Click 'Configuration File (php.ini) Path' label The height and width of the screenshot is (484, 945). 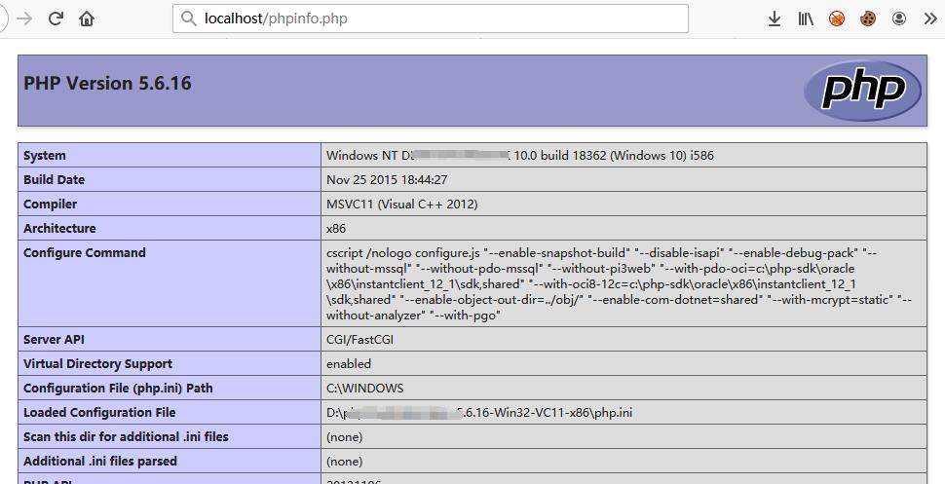[118, 389]
